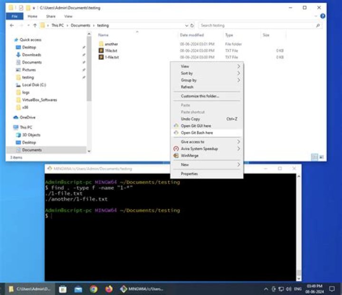Open the View ribbon tab
The image size is (342, 295).
68,16
